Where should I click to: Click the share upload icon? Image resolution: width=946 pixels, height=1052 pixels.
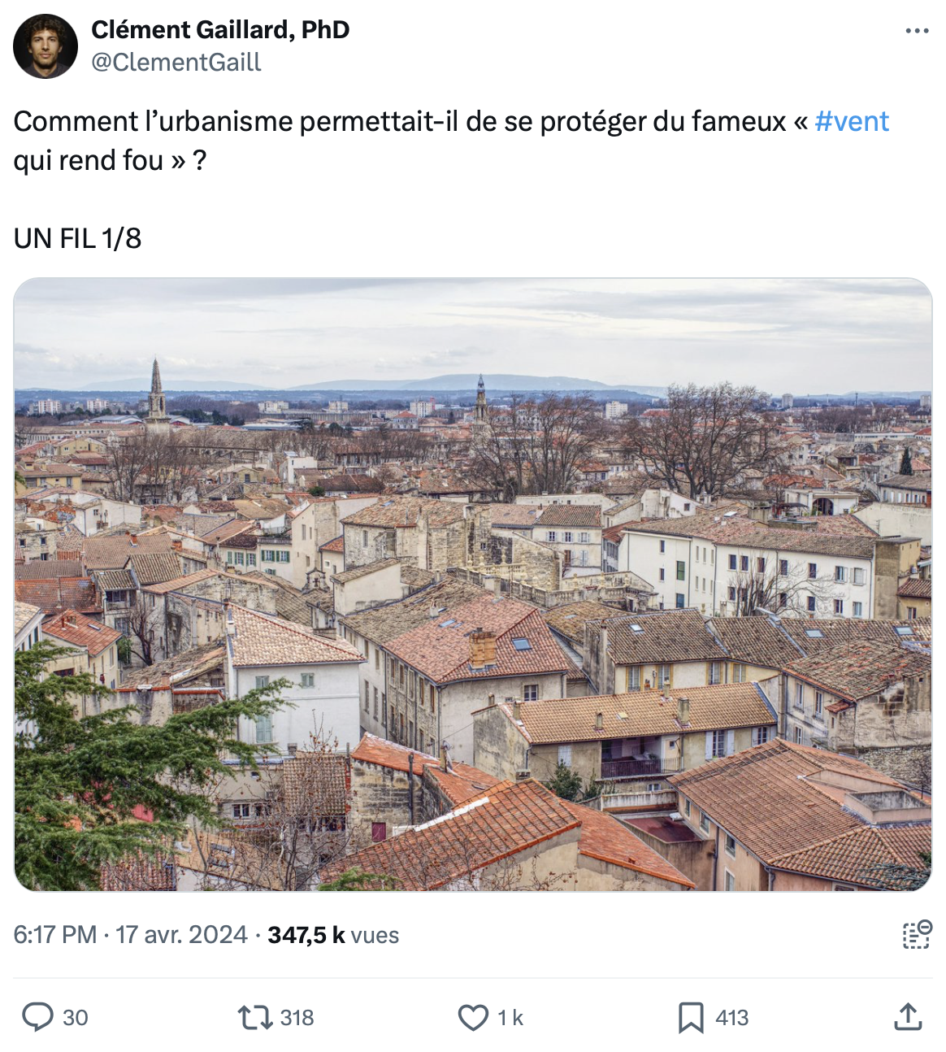coord(908,1017)
